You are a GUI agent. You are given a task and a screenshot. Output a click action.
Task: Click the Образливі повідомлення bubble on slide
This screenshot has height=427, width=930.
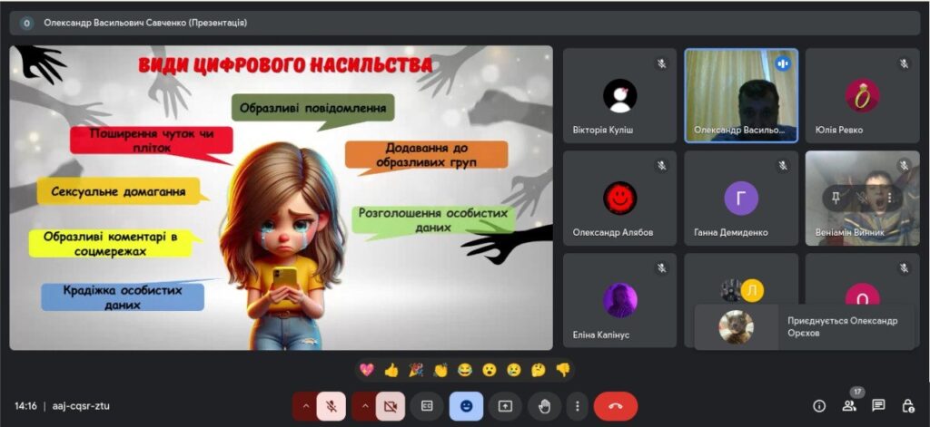pos(312,109)
